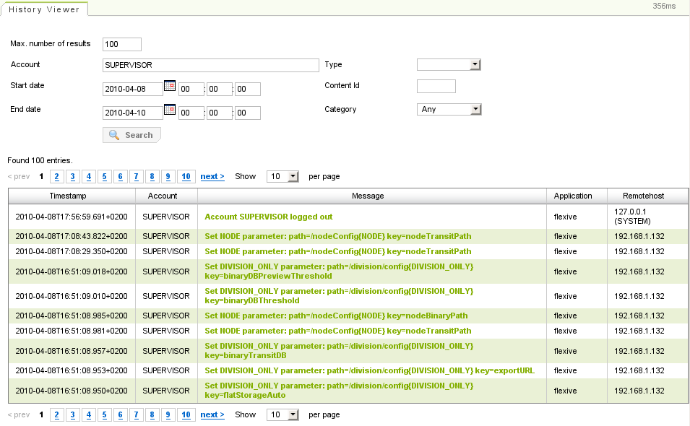Click the Account input field
Screen dimensions: 690x426
[210, 65]
